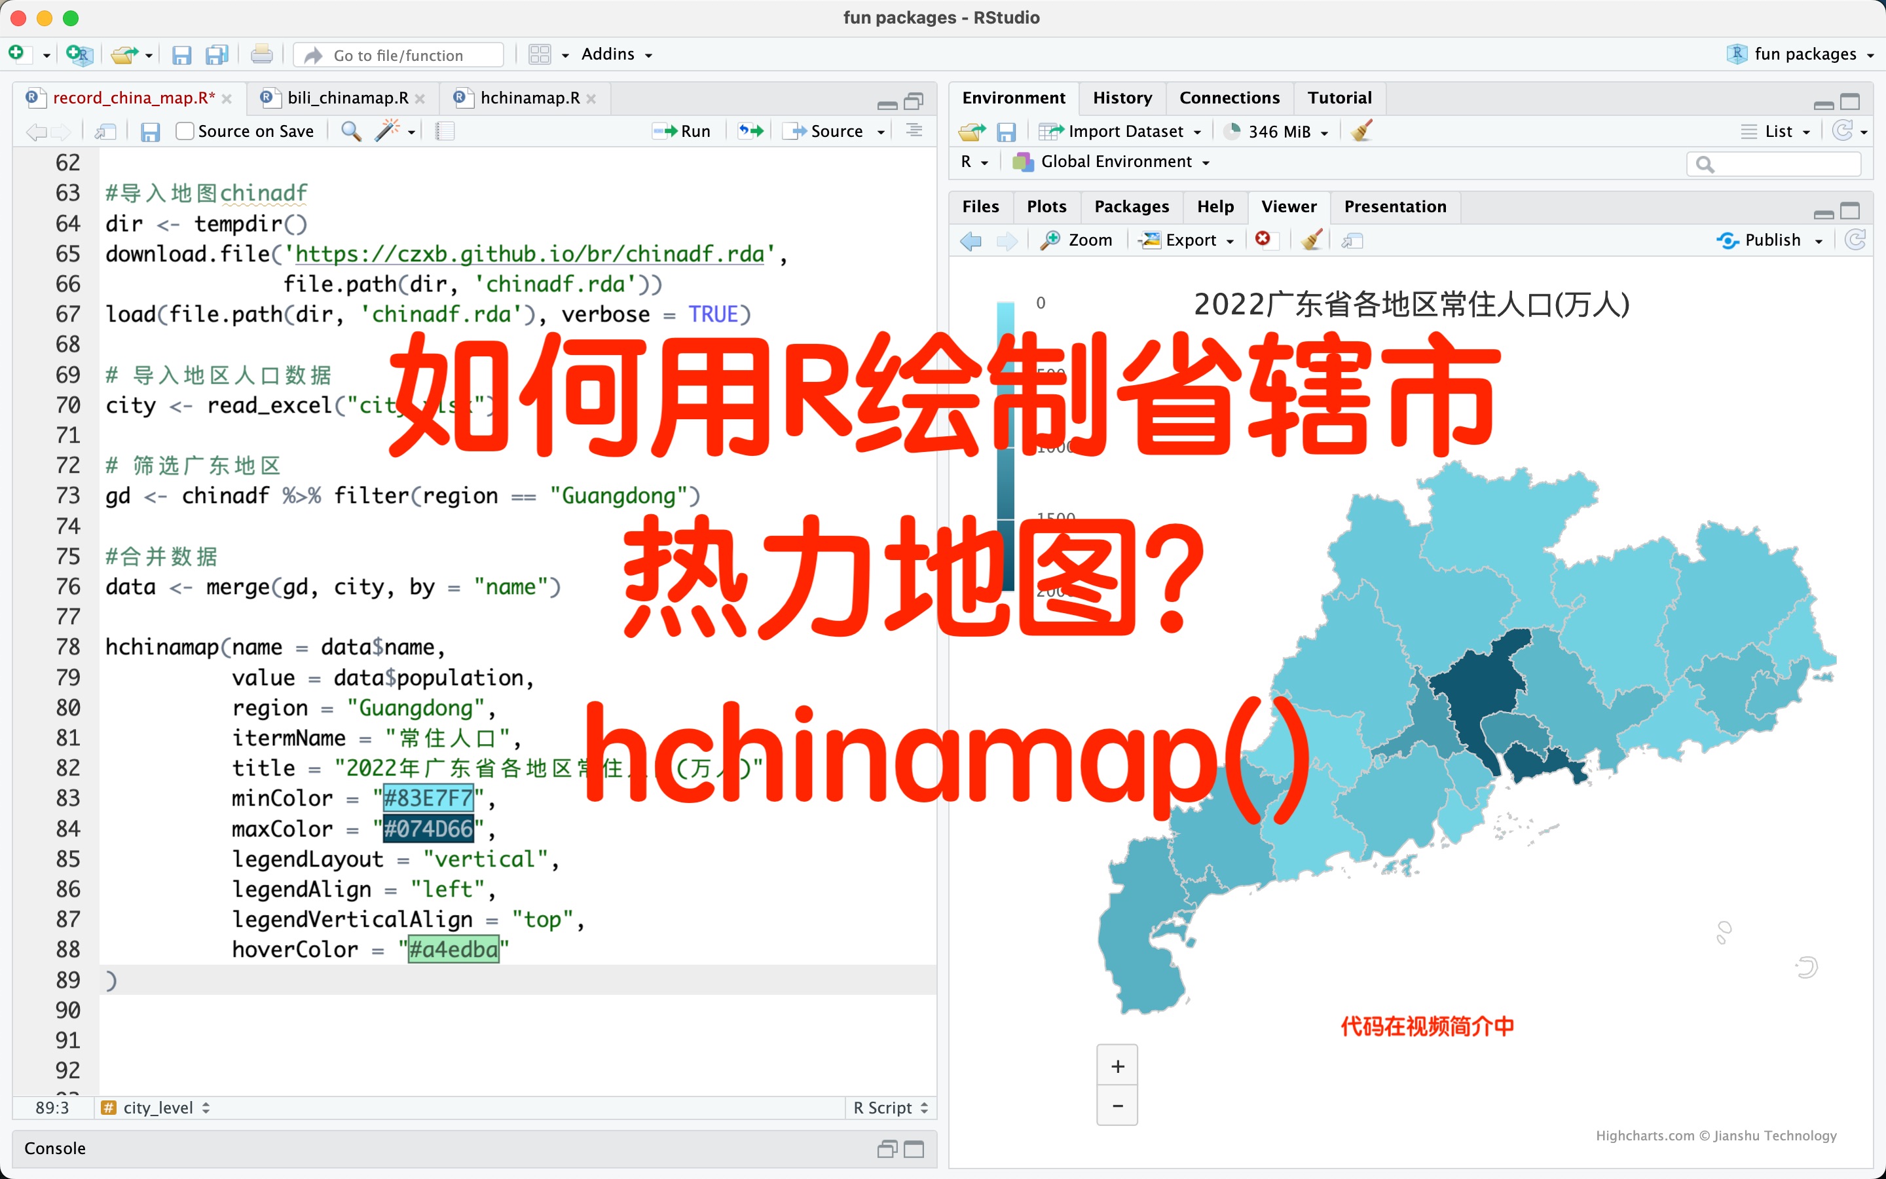Zoom the plot in the Viewer
1886x1179 pixels.
click(x=1078, y=239)
